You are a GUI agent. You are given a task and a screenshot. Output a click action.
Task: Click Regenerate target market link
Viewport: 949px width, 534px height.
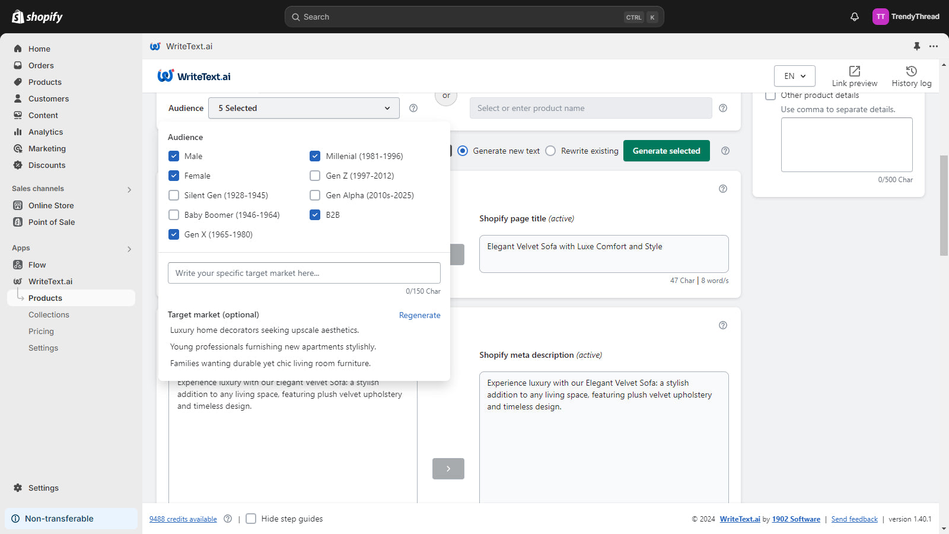[420, 315]
